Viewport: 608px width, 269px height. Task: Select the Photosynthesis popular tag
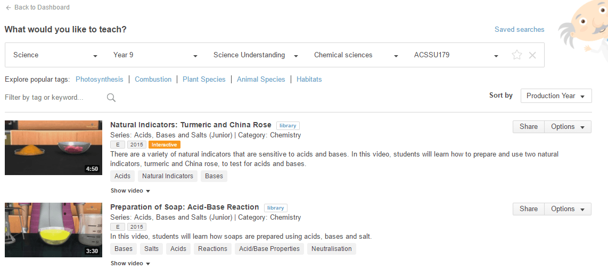[x=99, y=80]
